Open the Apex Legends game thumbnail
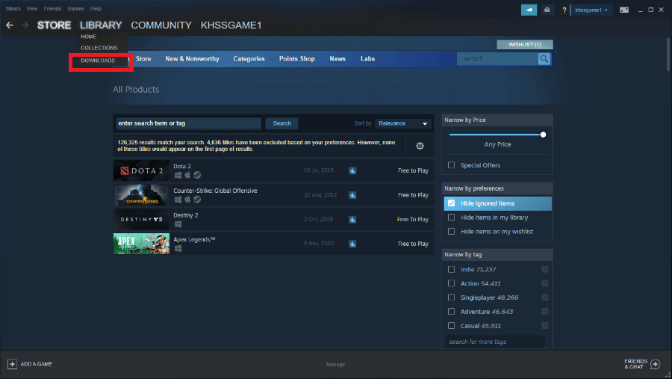This screenshot has width=672, height=379. click(x=141, y=244)
